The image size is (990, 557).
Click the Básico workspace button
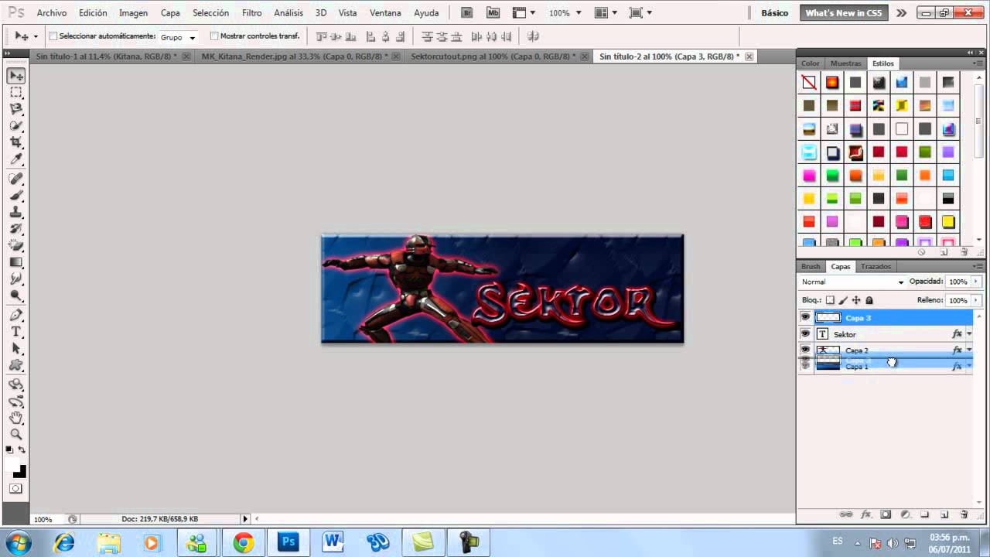[x=774, y=13]
